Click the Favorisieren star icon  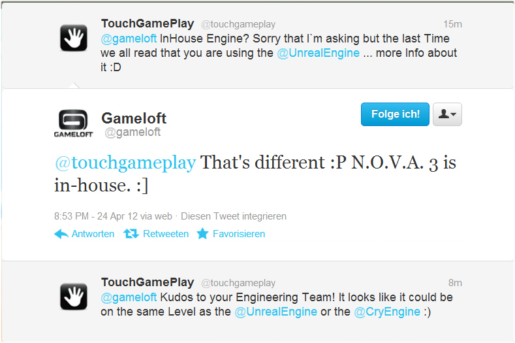click(x=202, y=233)
